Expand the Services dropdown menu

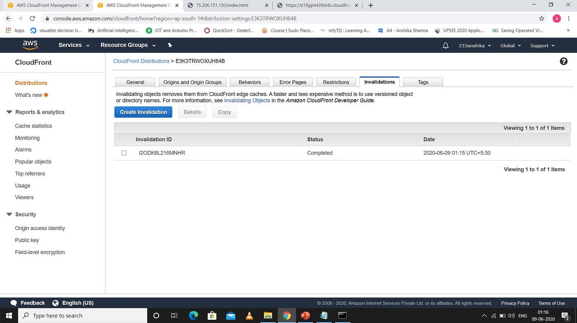click(x=74, y=45)
